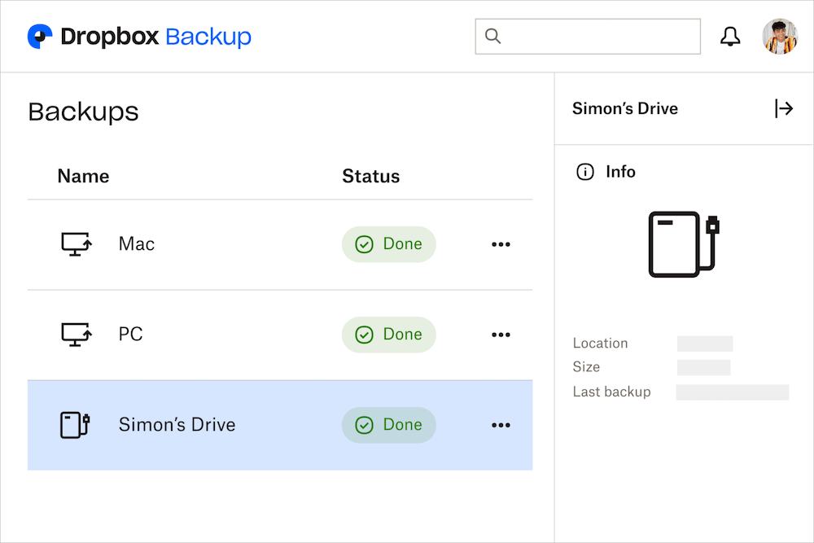Viewport: 814px width, 543px height.
Task: Open the notifications bell
Action: pos(730,37)
